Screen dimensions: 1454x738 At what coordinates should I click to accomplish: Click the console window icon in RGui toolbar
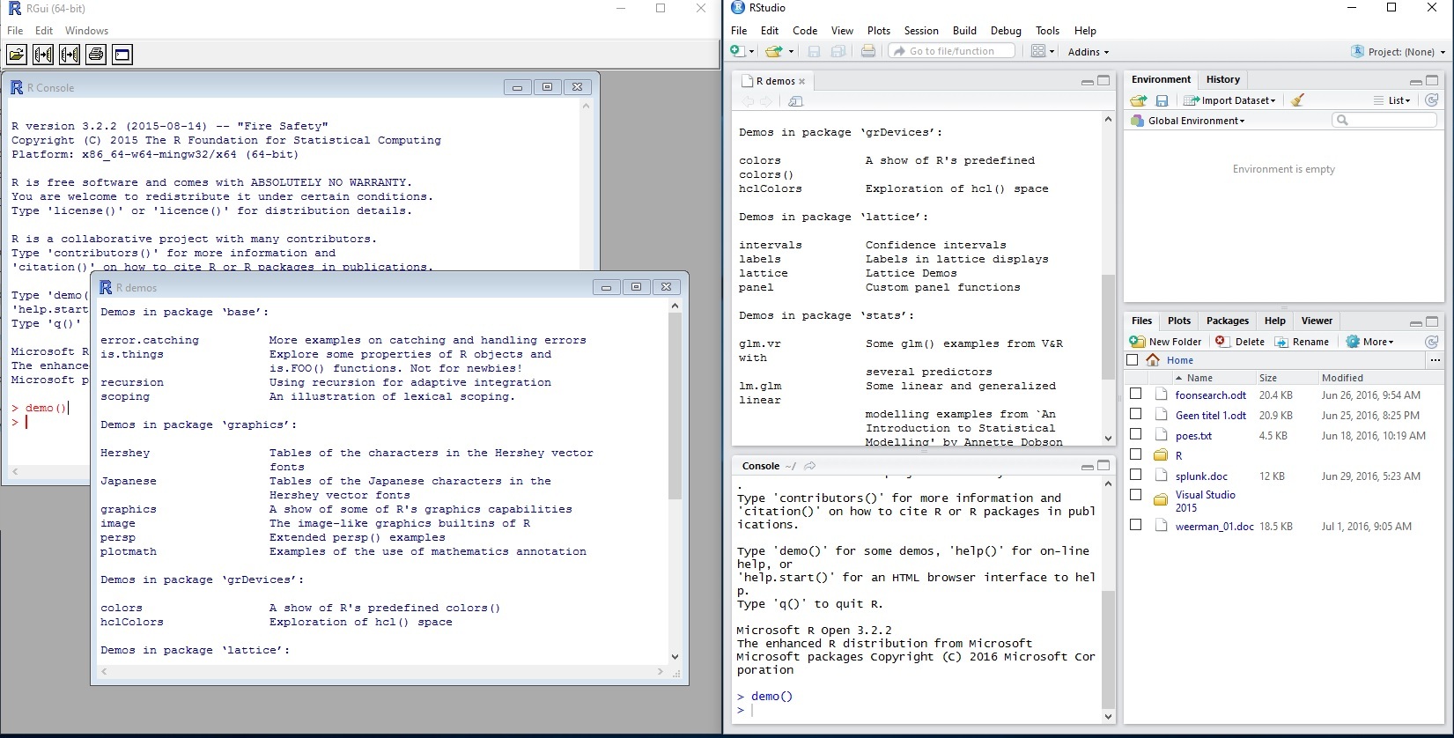click(x=122, y=55)
